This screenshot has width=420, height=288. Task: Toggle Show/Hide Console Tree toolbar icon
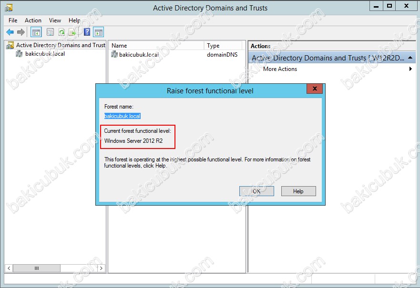tap(36, 32)
